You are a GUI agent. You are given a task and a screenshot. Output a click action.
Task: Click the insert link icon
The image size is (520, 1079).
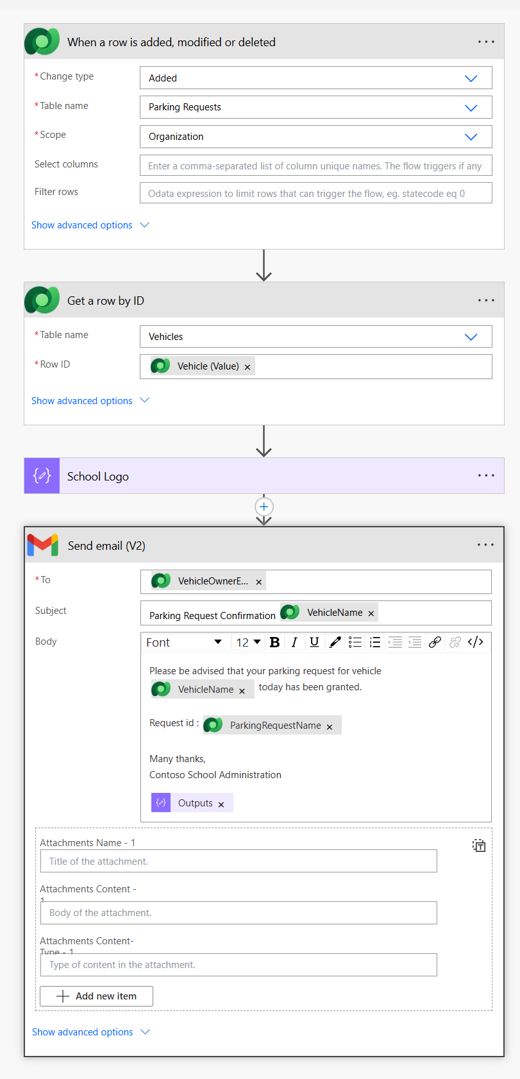435,642
